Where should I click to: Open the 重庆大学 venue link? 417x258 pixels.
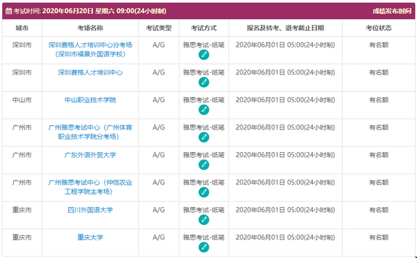[90, 237]
